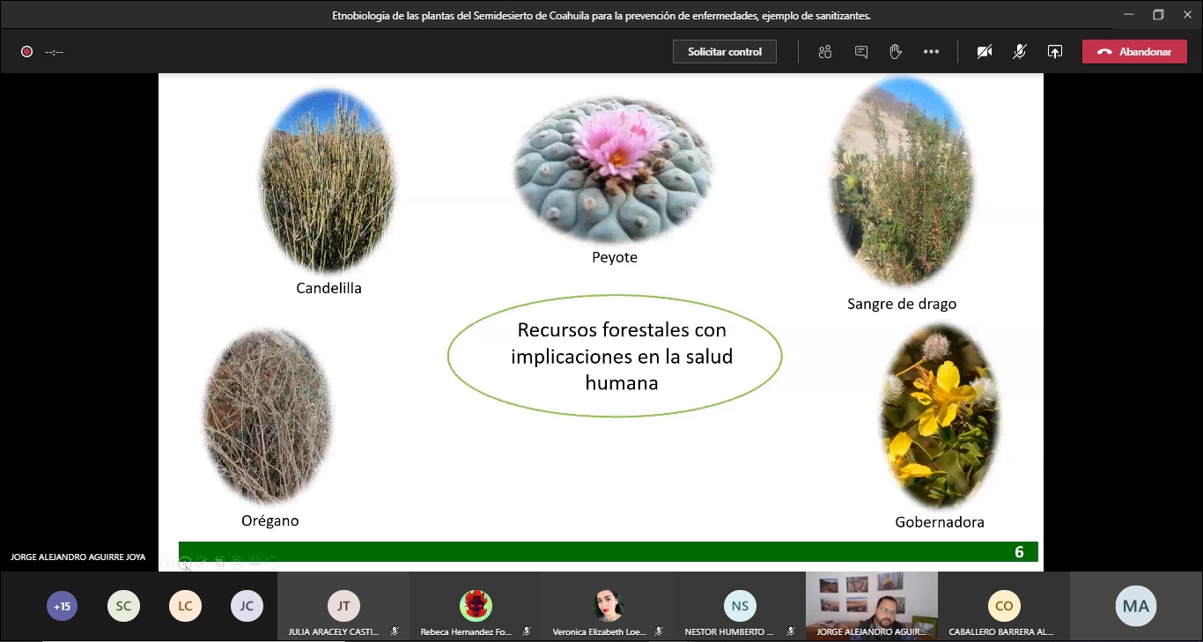Click the phone icon on the Abandonar button
The width and height of the screenshot is (1203, 642).
(x=1104, y=52)
